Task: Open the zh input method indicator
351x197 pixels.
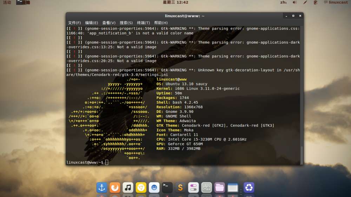Action: click(x=283, y=2)
